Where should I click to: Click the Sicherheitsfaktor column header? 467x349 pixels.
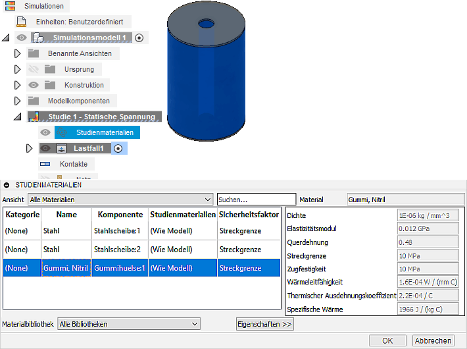249,215
